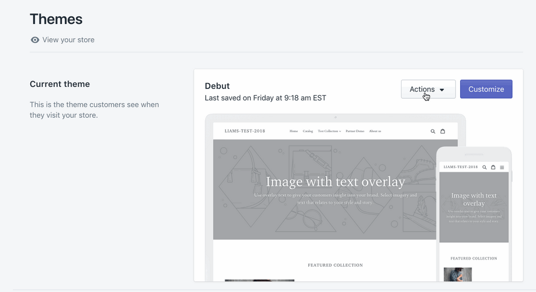Click the shopping bag icon in mobile preview
The image size is (536, 292).
click(493, 167)
